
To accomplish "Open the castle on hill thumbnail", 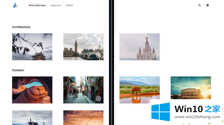I will (x=32, y=117).
